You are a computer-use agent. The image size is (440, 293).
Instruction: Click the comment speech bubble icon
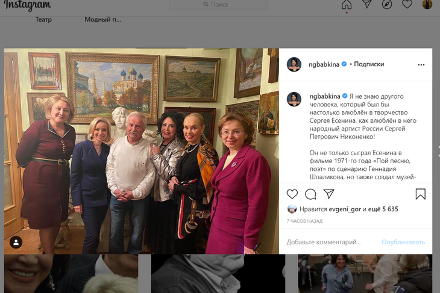[x=310, y=194]
